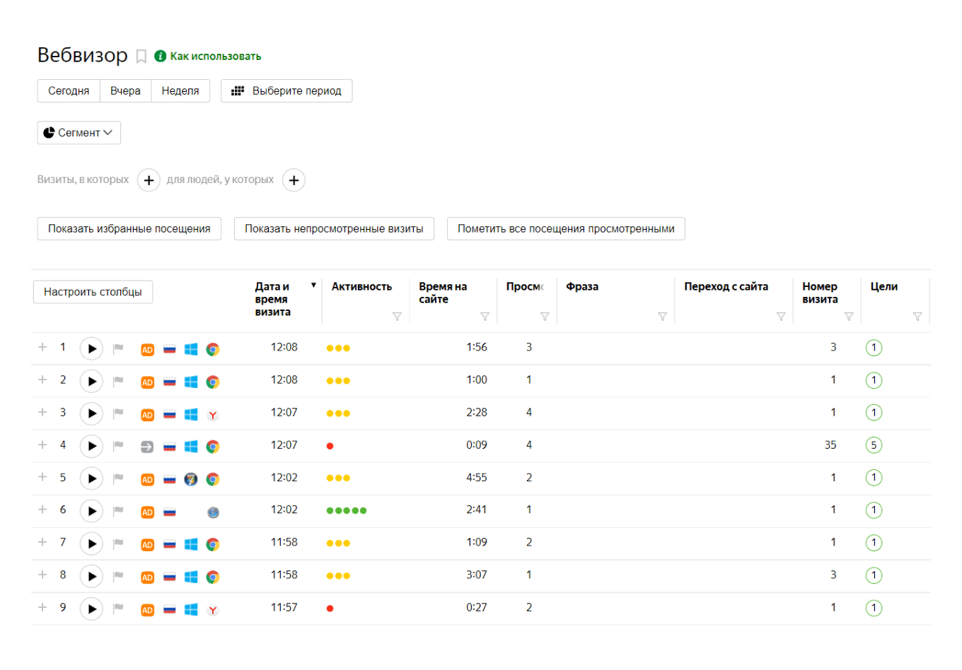Bookmark the Вебвизор report
Screen dimensions: 962x670
(141, 57)
